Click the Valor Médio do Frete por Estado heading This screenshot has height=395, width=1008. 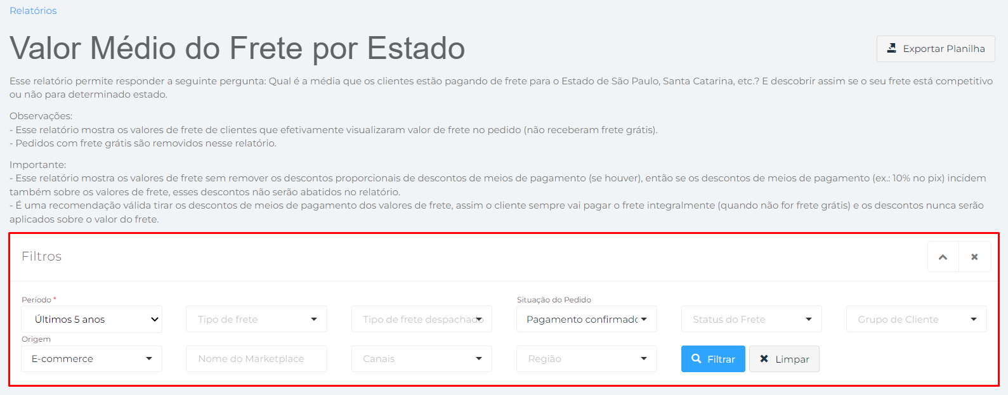click(237, 48)
